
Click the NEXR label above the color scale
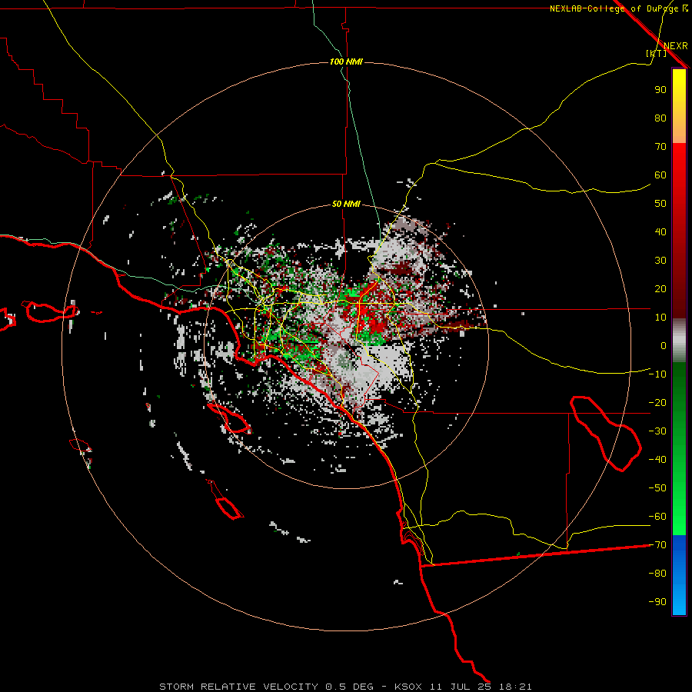(x=675, y=46)
